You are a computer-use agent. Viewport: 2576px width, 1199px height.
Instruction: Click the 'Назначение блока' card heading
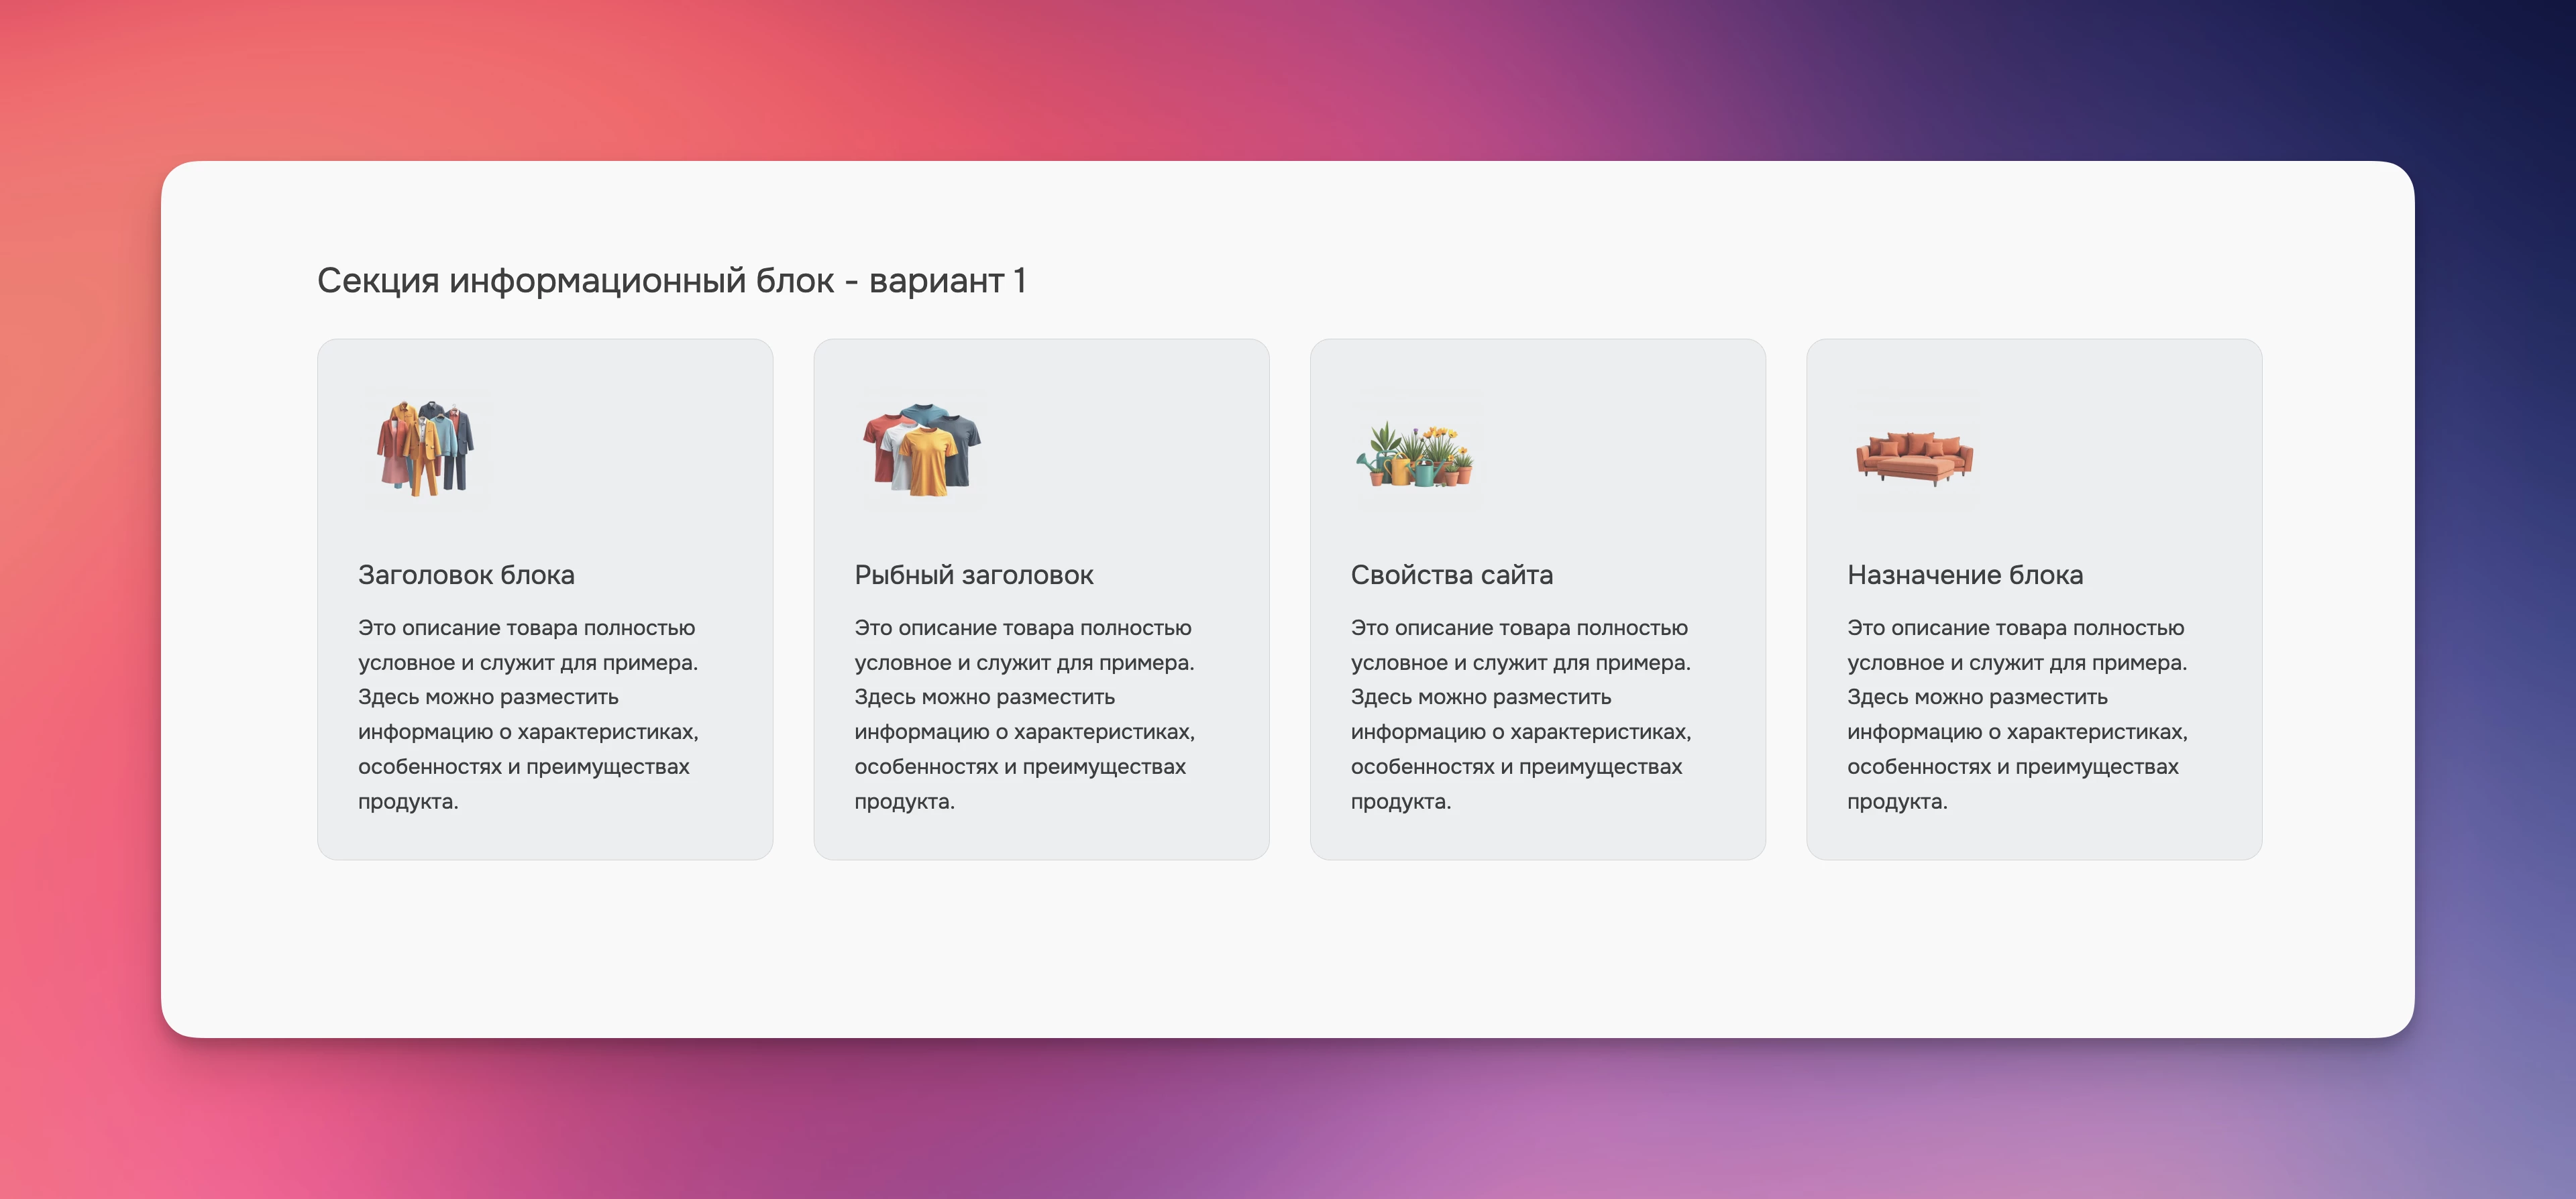1964,575
